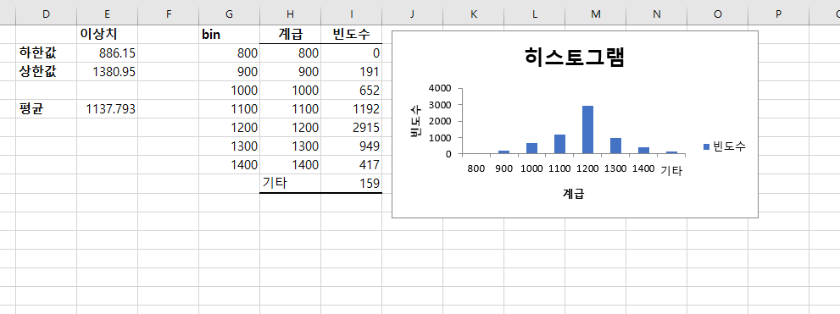Screen dimensions: 840x314
Task: Select column M header
Action: click(596, 14)
